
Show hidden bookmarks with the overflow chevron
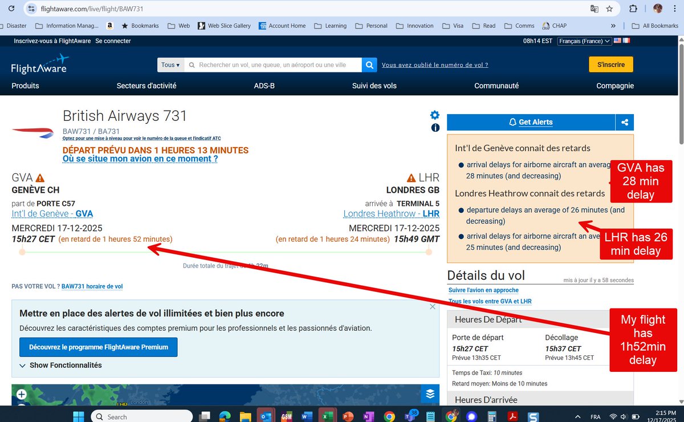613,26
